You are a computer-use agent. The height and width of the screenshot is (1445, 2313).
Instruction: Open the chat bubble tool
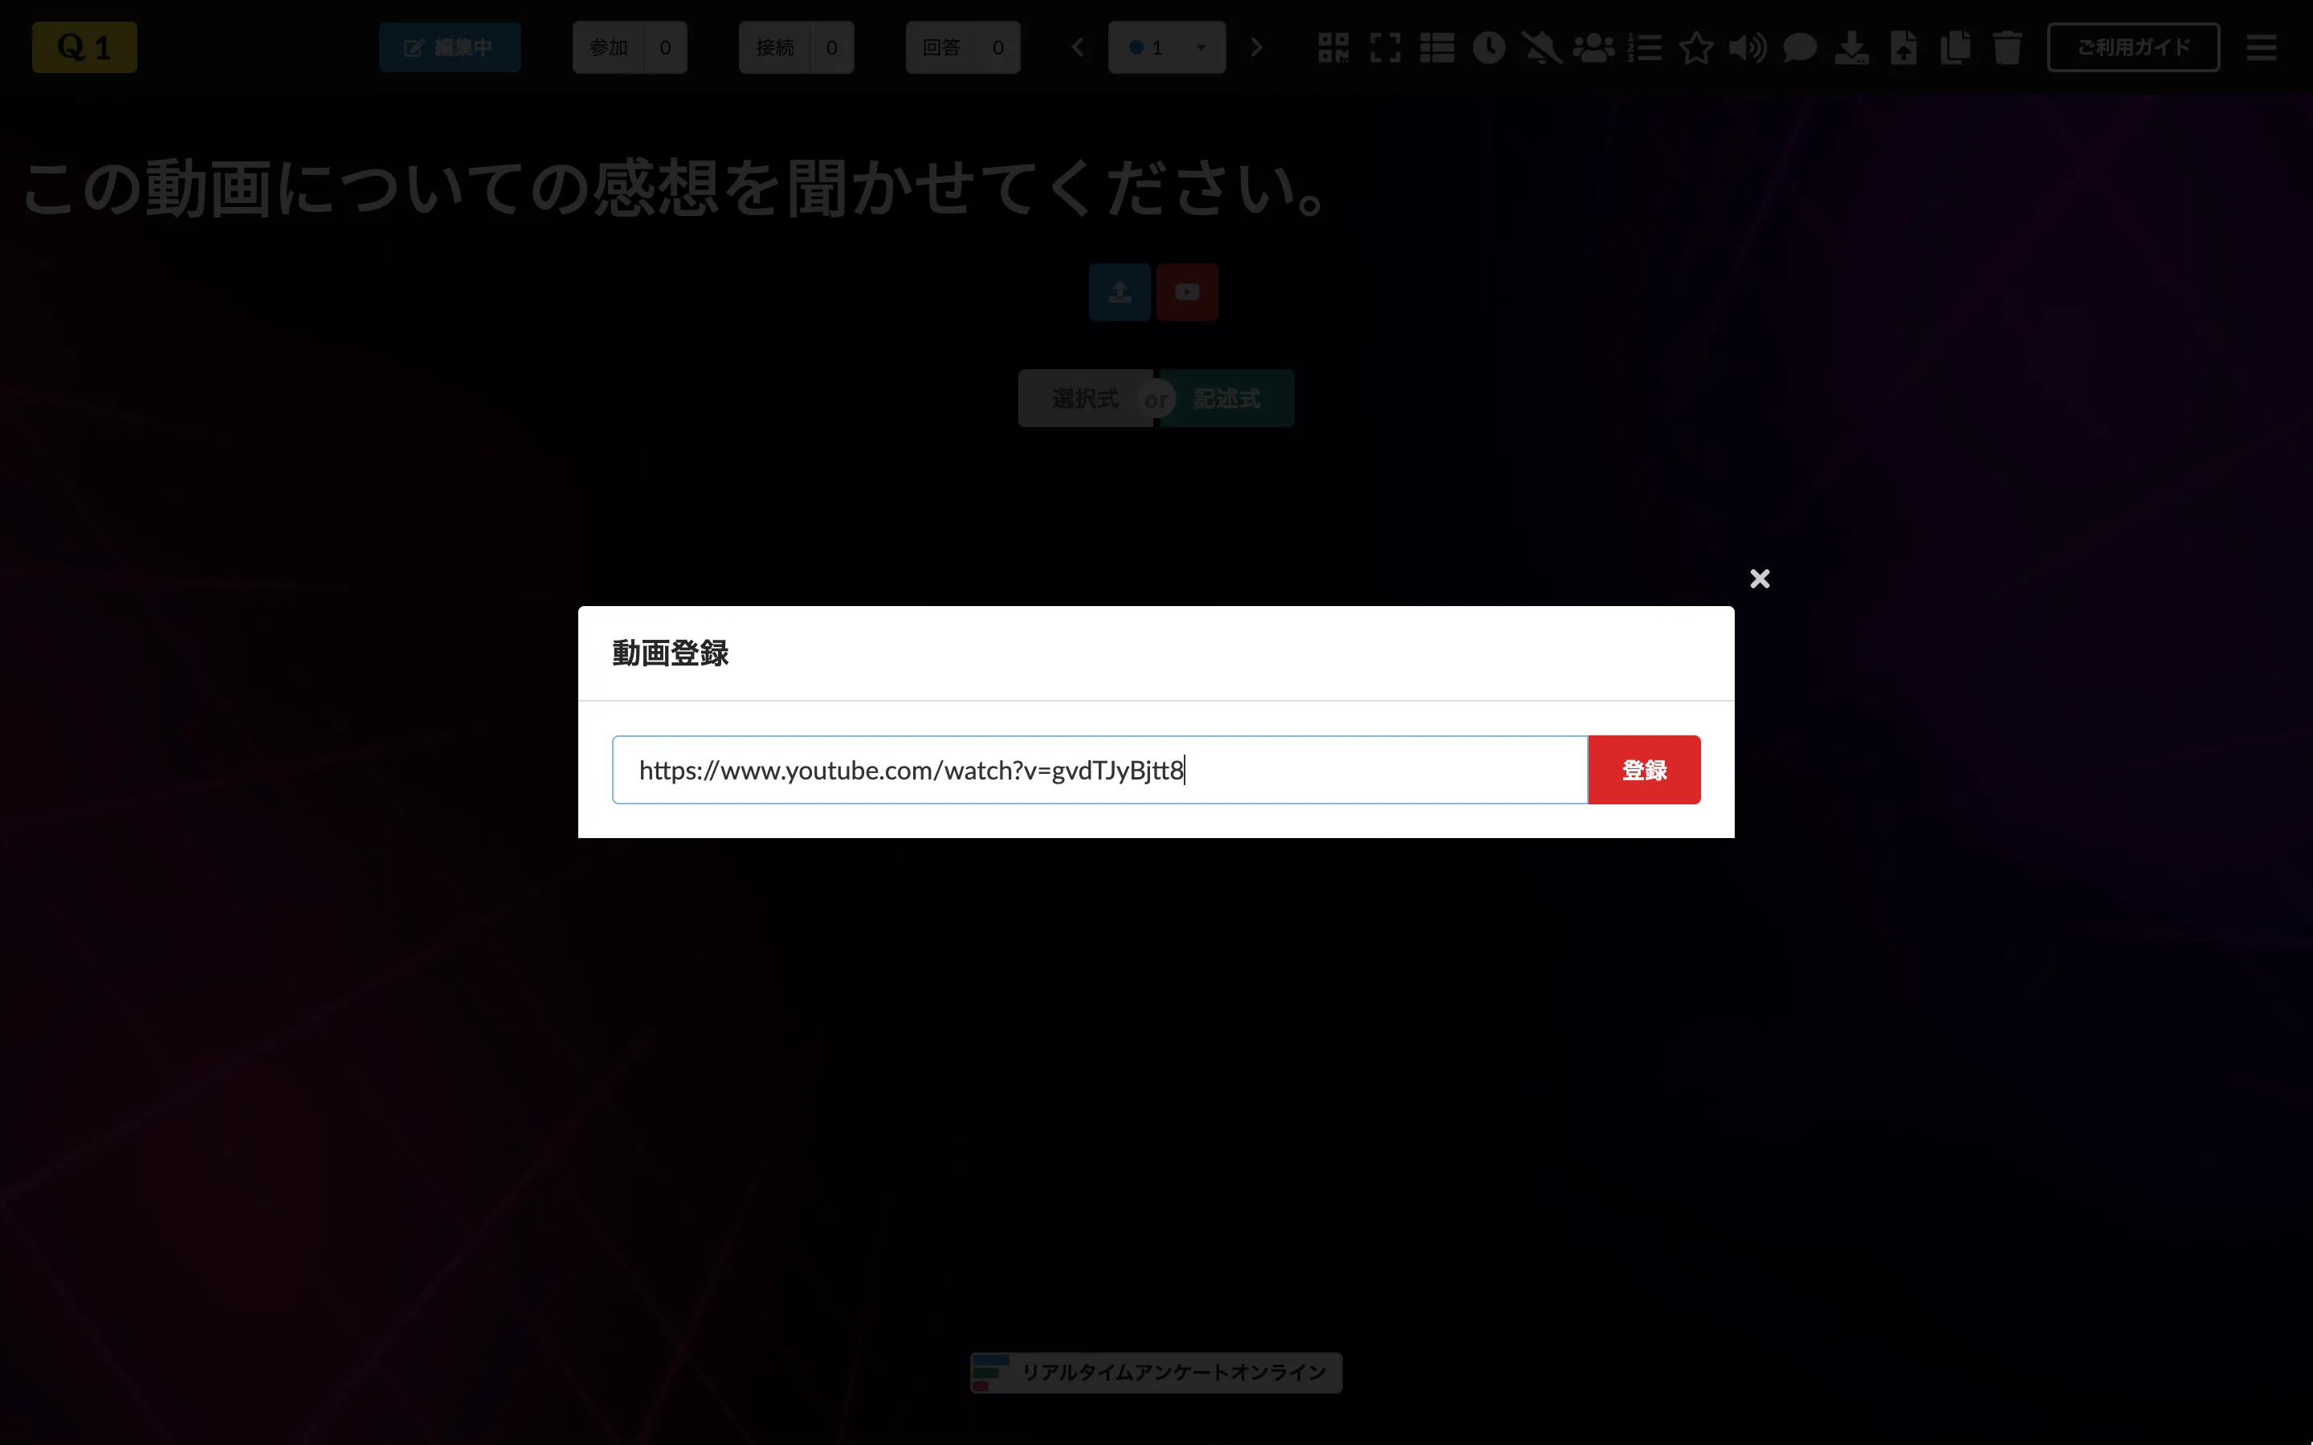tap(1799, 47)
